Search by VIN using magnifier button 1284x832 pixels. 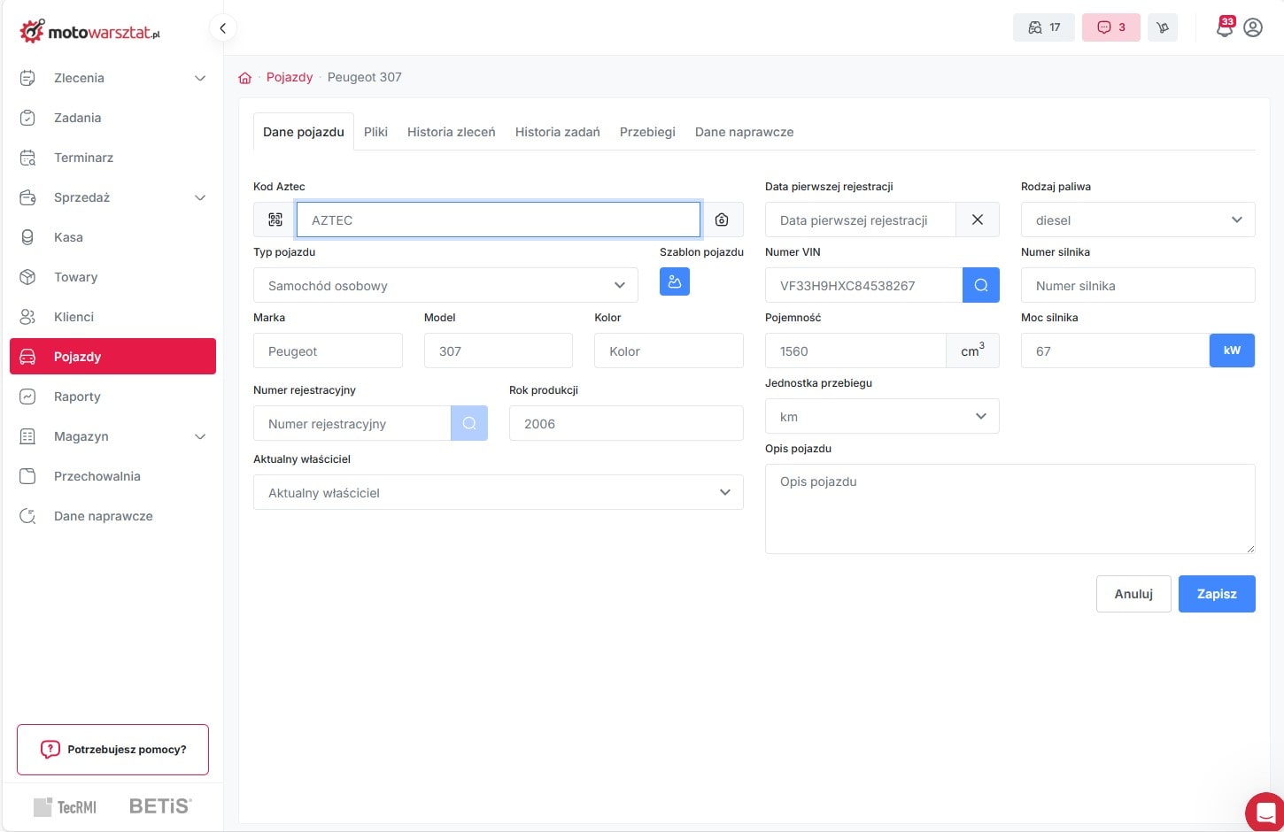(980, 285)
